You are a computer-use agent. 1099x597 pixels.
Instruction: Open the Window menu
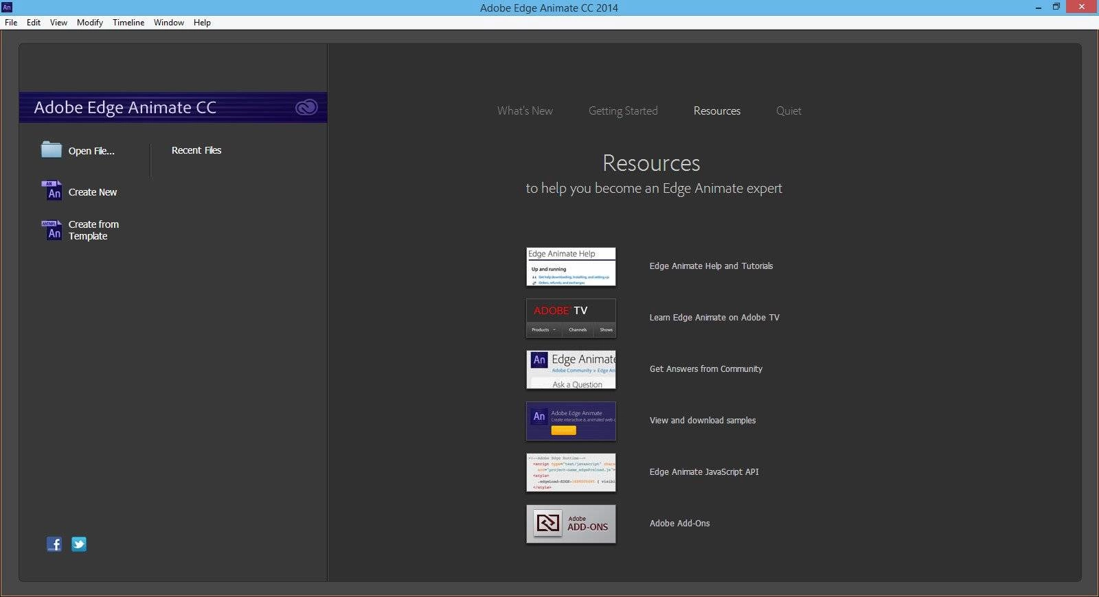click(169, 23)
